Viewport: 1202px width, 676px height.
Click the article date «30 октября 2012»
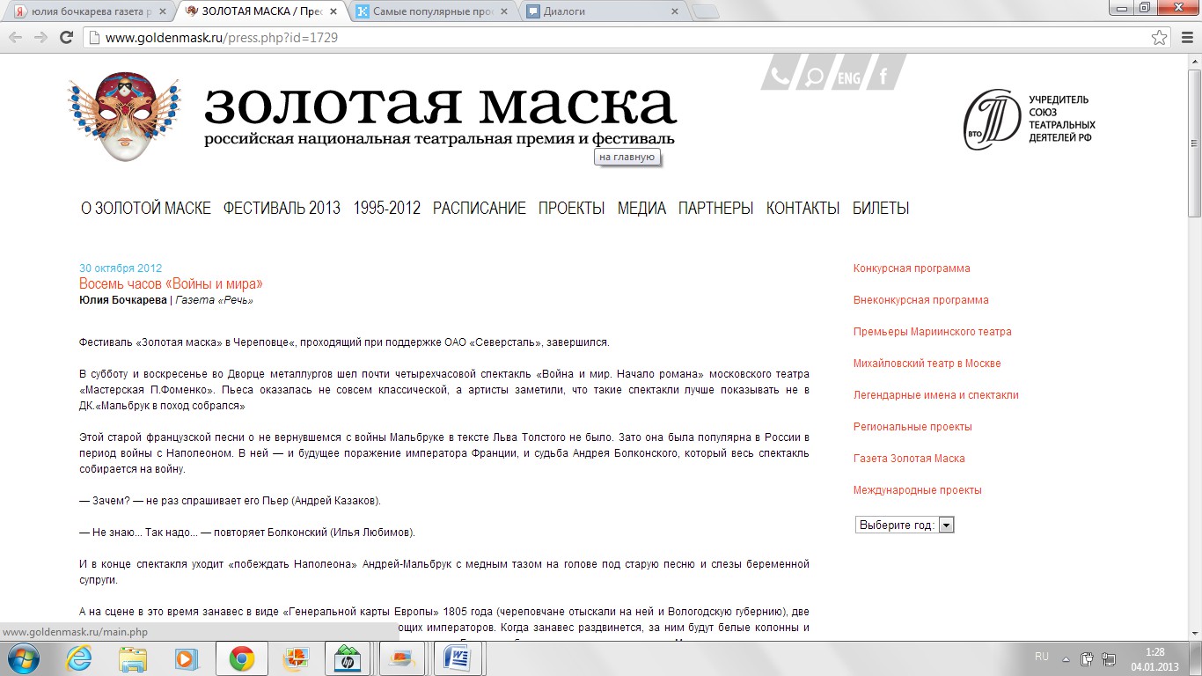[121, 268]
